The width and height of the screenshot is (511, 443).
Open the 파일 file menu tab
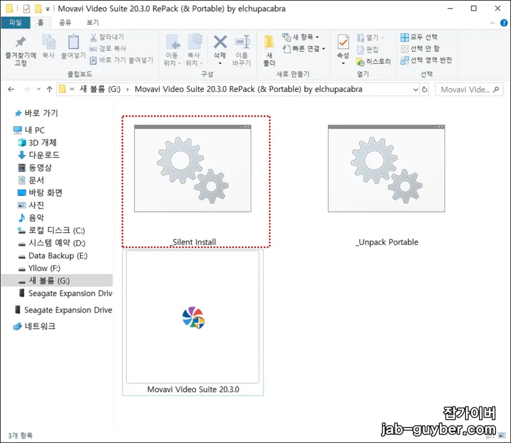coord(16,23)
